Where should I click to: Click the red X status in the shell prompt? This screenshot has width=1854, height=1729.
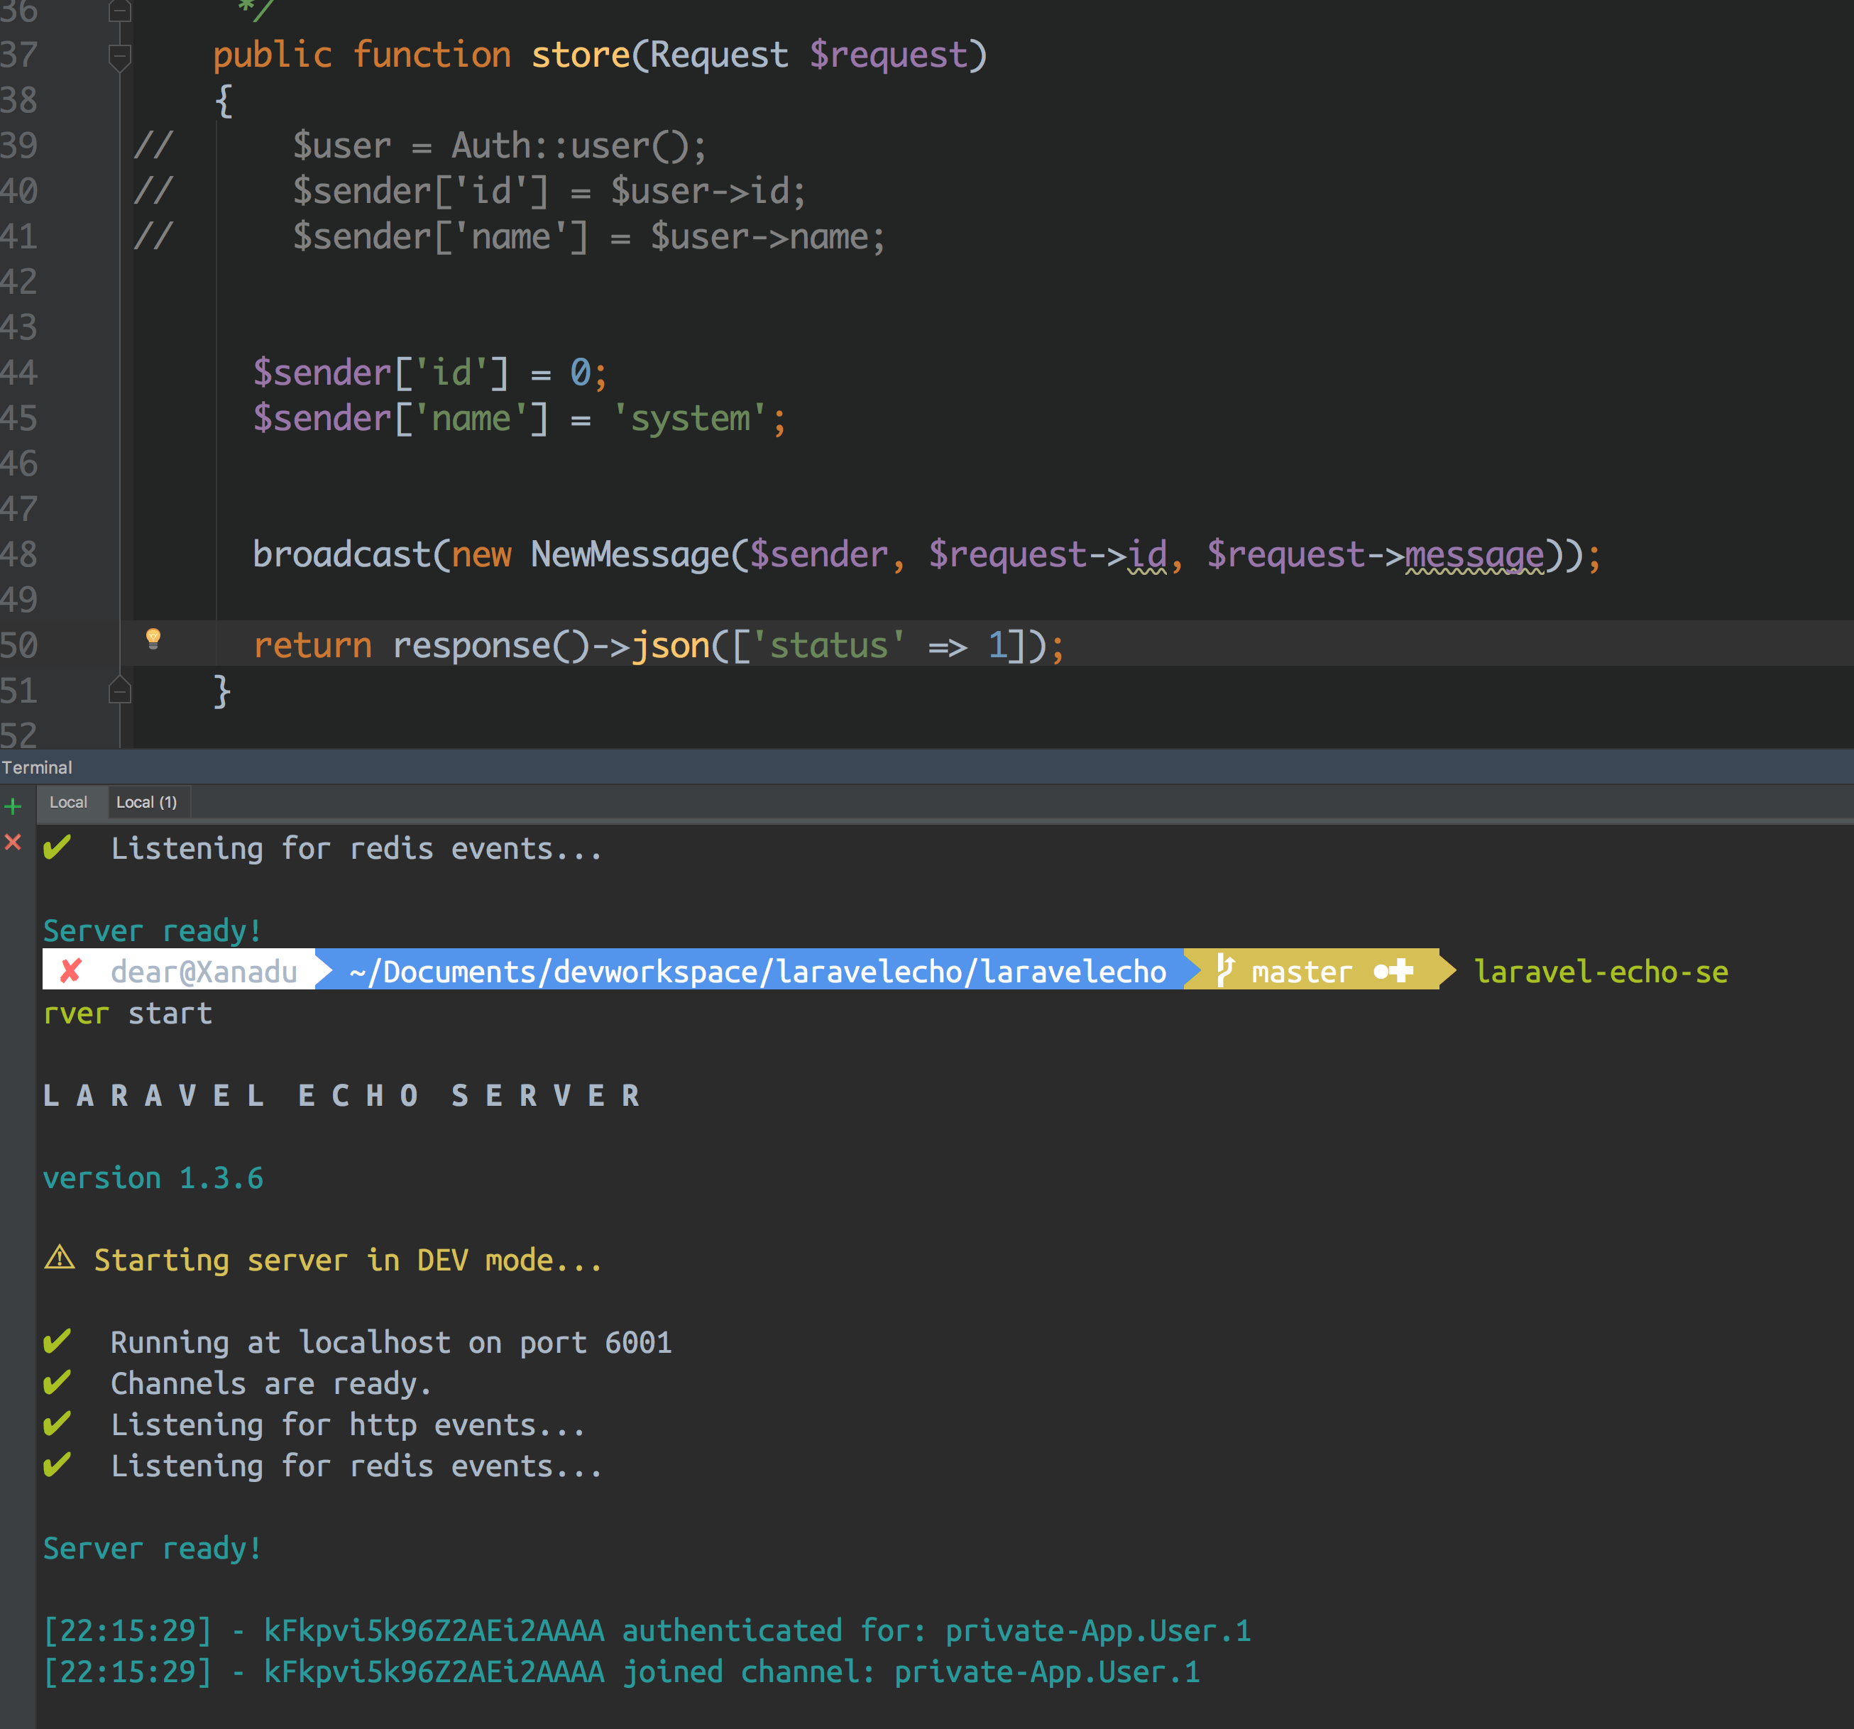pos(70,971)
